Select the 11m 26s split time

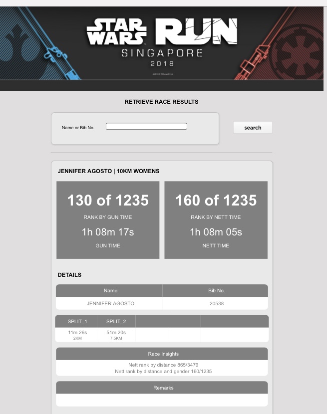coord(77,332)
